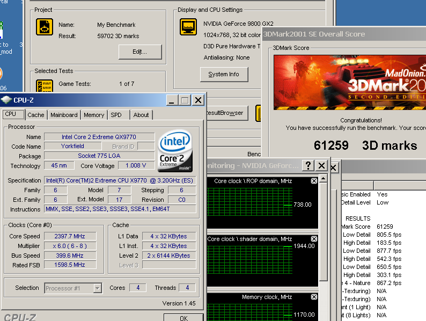Click scroll up arrow in monitoring window
426x321 pixels.
tap(324, 179)
